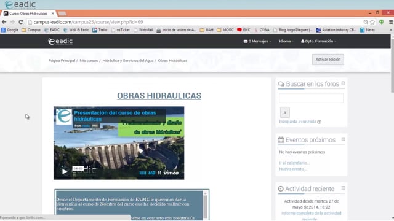Viewport: 394px width, 221px height.
Task: Open the osTicket bookmark
Action: (x=121, y=30)
